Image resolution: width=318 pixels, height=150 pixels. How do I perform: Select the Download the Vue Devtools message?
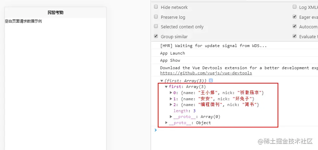tap(239, 68)
